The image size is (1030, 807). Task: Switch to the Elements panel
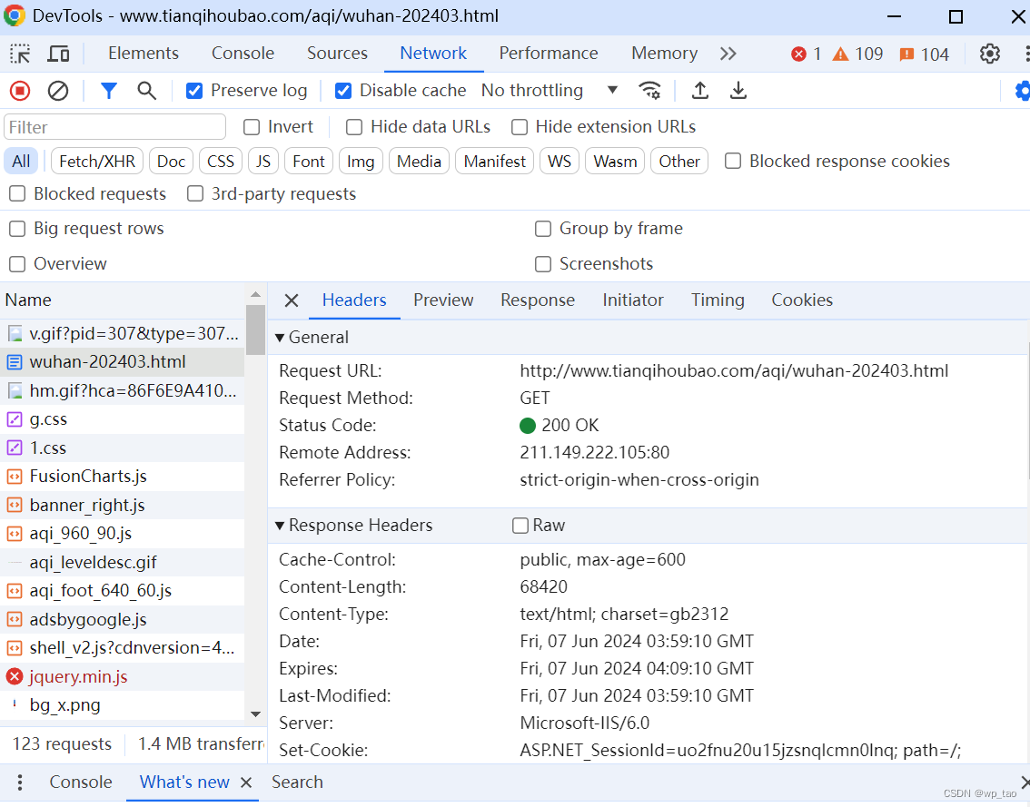144,54
